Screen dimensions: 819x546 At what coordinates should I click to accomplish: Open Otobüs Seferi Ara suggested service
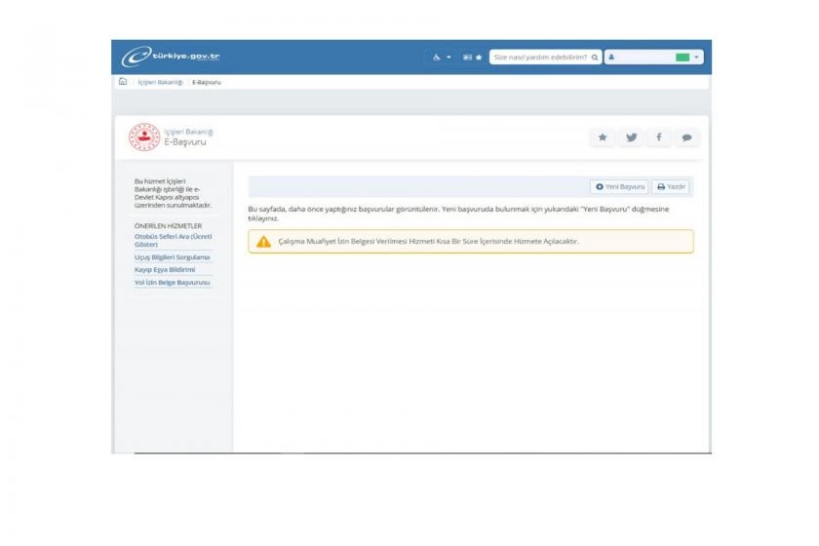click(x=173, y=240)
